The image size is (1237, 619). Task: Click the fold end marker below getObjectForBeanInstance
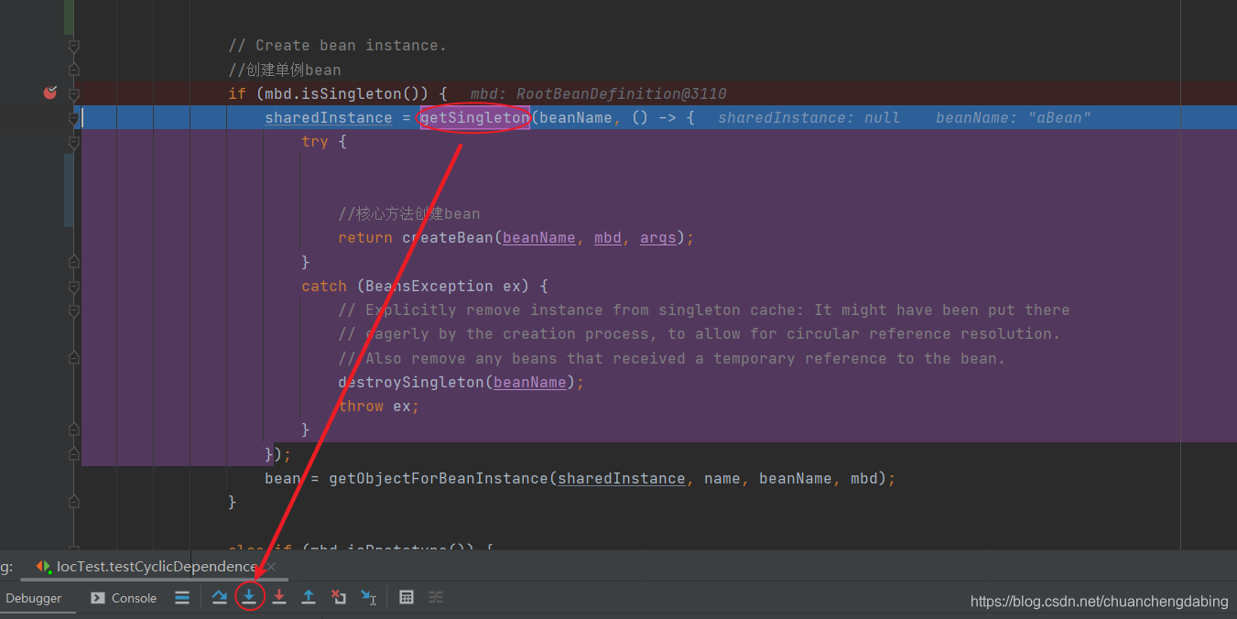click(x=74, y=502)
